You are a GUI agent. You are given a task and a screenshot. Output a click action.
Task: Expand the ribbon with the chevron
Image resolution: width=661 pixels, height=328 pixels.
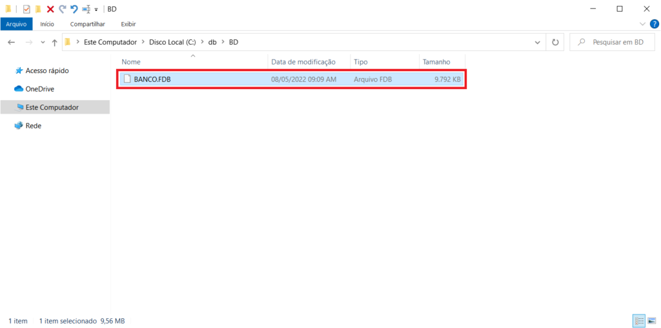[642, 24]
